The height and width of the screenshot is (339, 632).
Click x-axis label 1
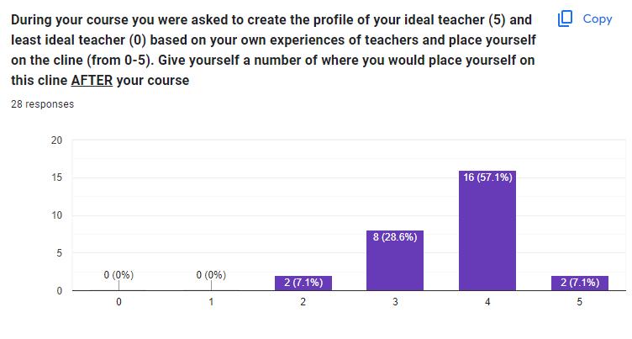coord(211,302)
